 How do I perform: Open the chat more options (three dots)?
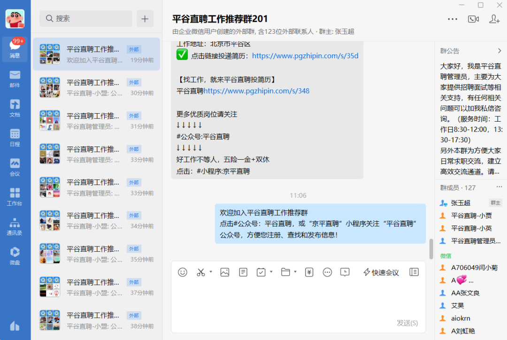point(453,19)
